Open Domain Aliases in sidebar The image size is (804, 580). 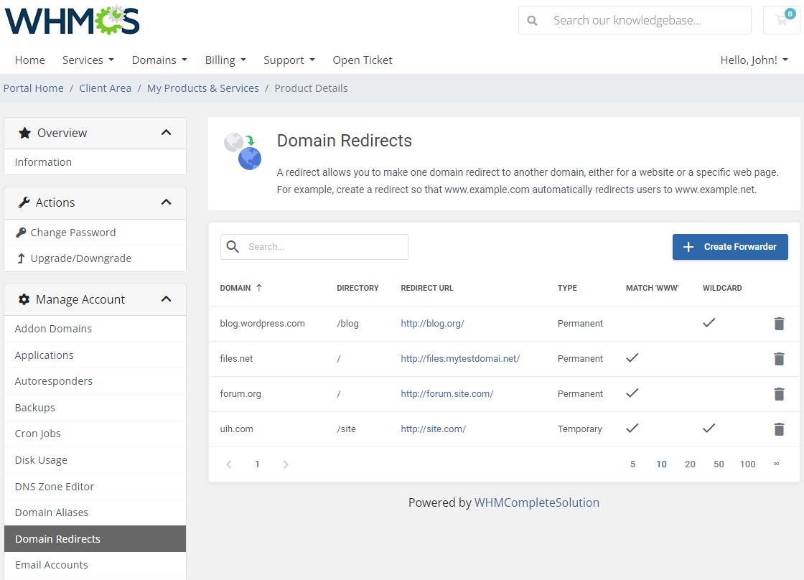pos(95,513)
